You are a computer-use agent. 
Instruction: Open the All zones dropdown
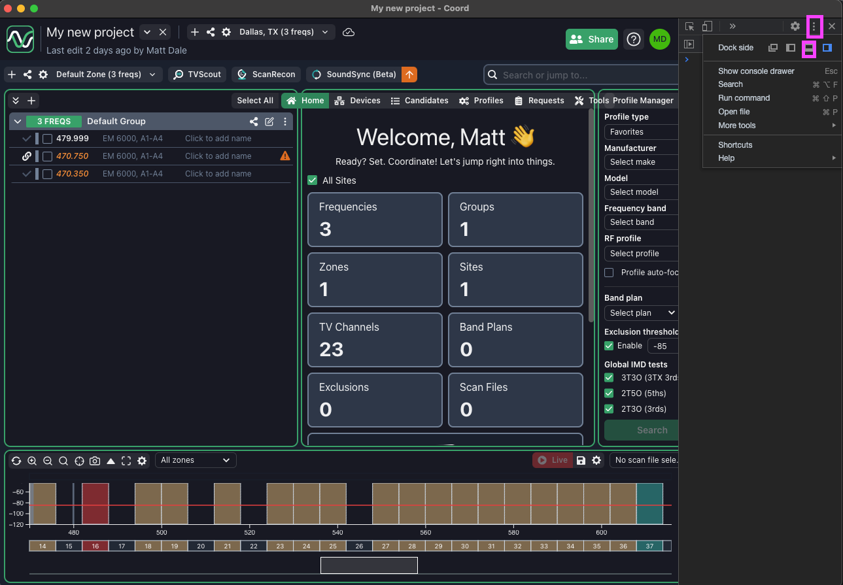[196, 460]
